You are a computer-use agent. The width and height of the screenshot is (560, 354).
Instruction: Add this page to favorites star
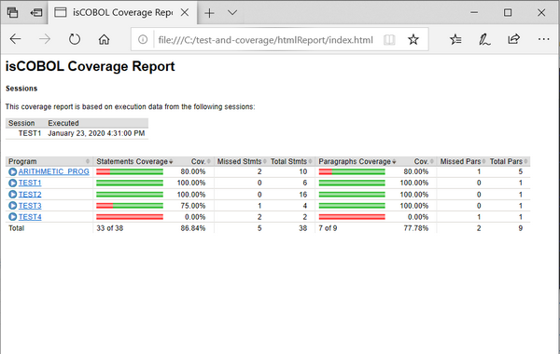click(413, 39)
